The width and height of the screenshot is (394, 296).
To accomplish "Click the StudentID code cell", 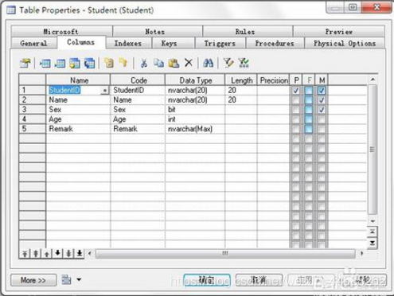I will (x=138, y=90).
